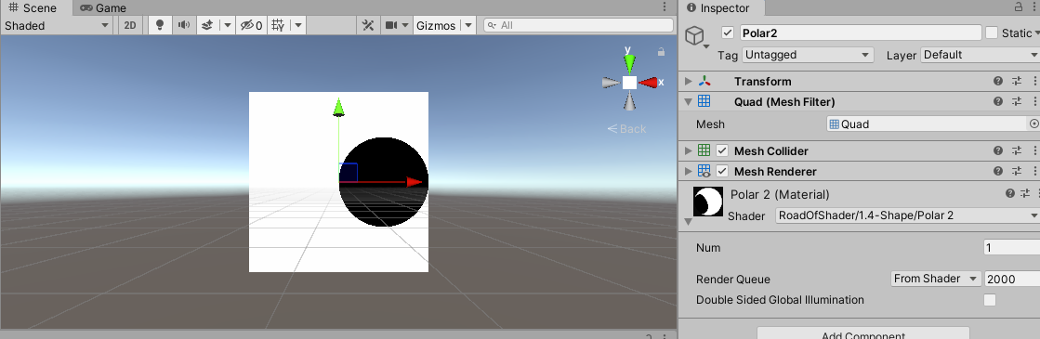Enable the Static checkbox
Image resolution: width=1040 pixels, height=339 pixels.
pos(992,33)
